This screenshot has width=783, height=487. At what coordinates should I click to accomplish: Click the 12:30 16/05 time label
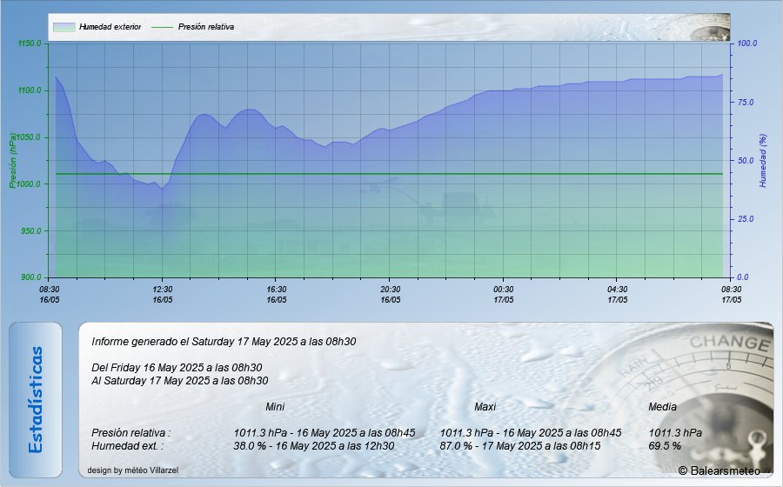(163, 295)
